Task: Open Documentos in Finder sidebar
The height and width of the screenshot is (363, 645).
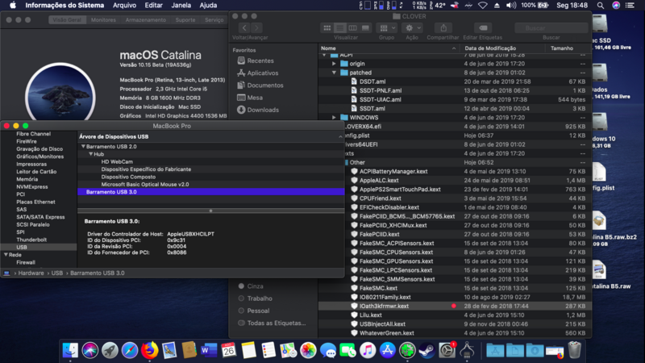Action: (260, 86)
